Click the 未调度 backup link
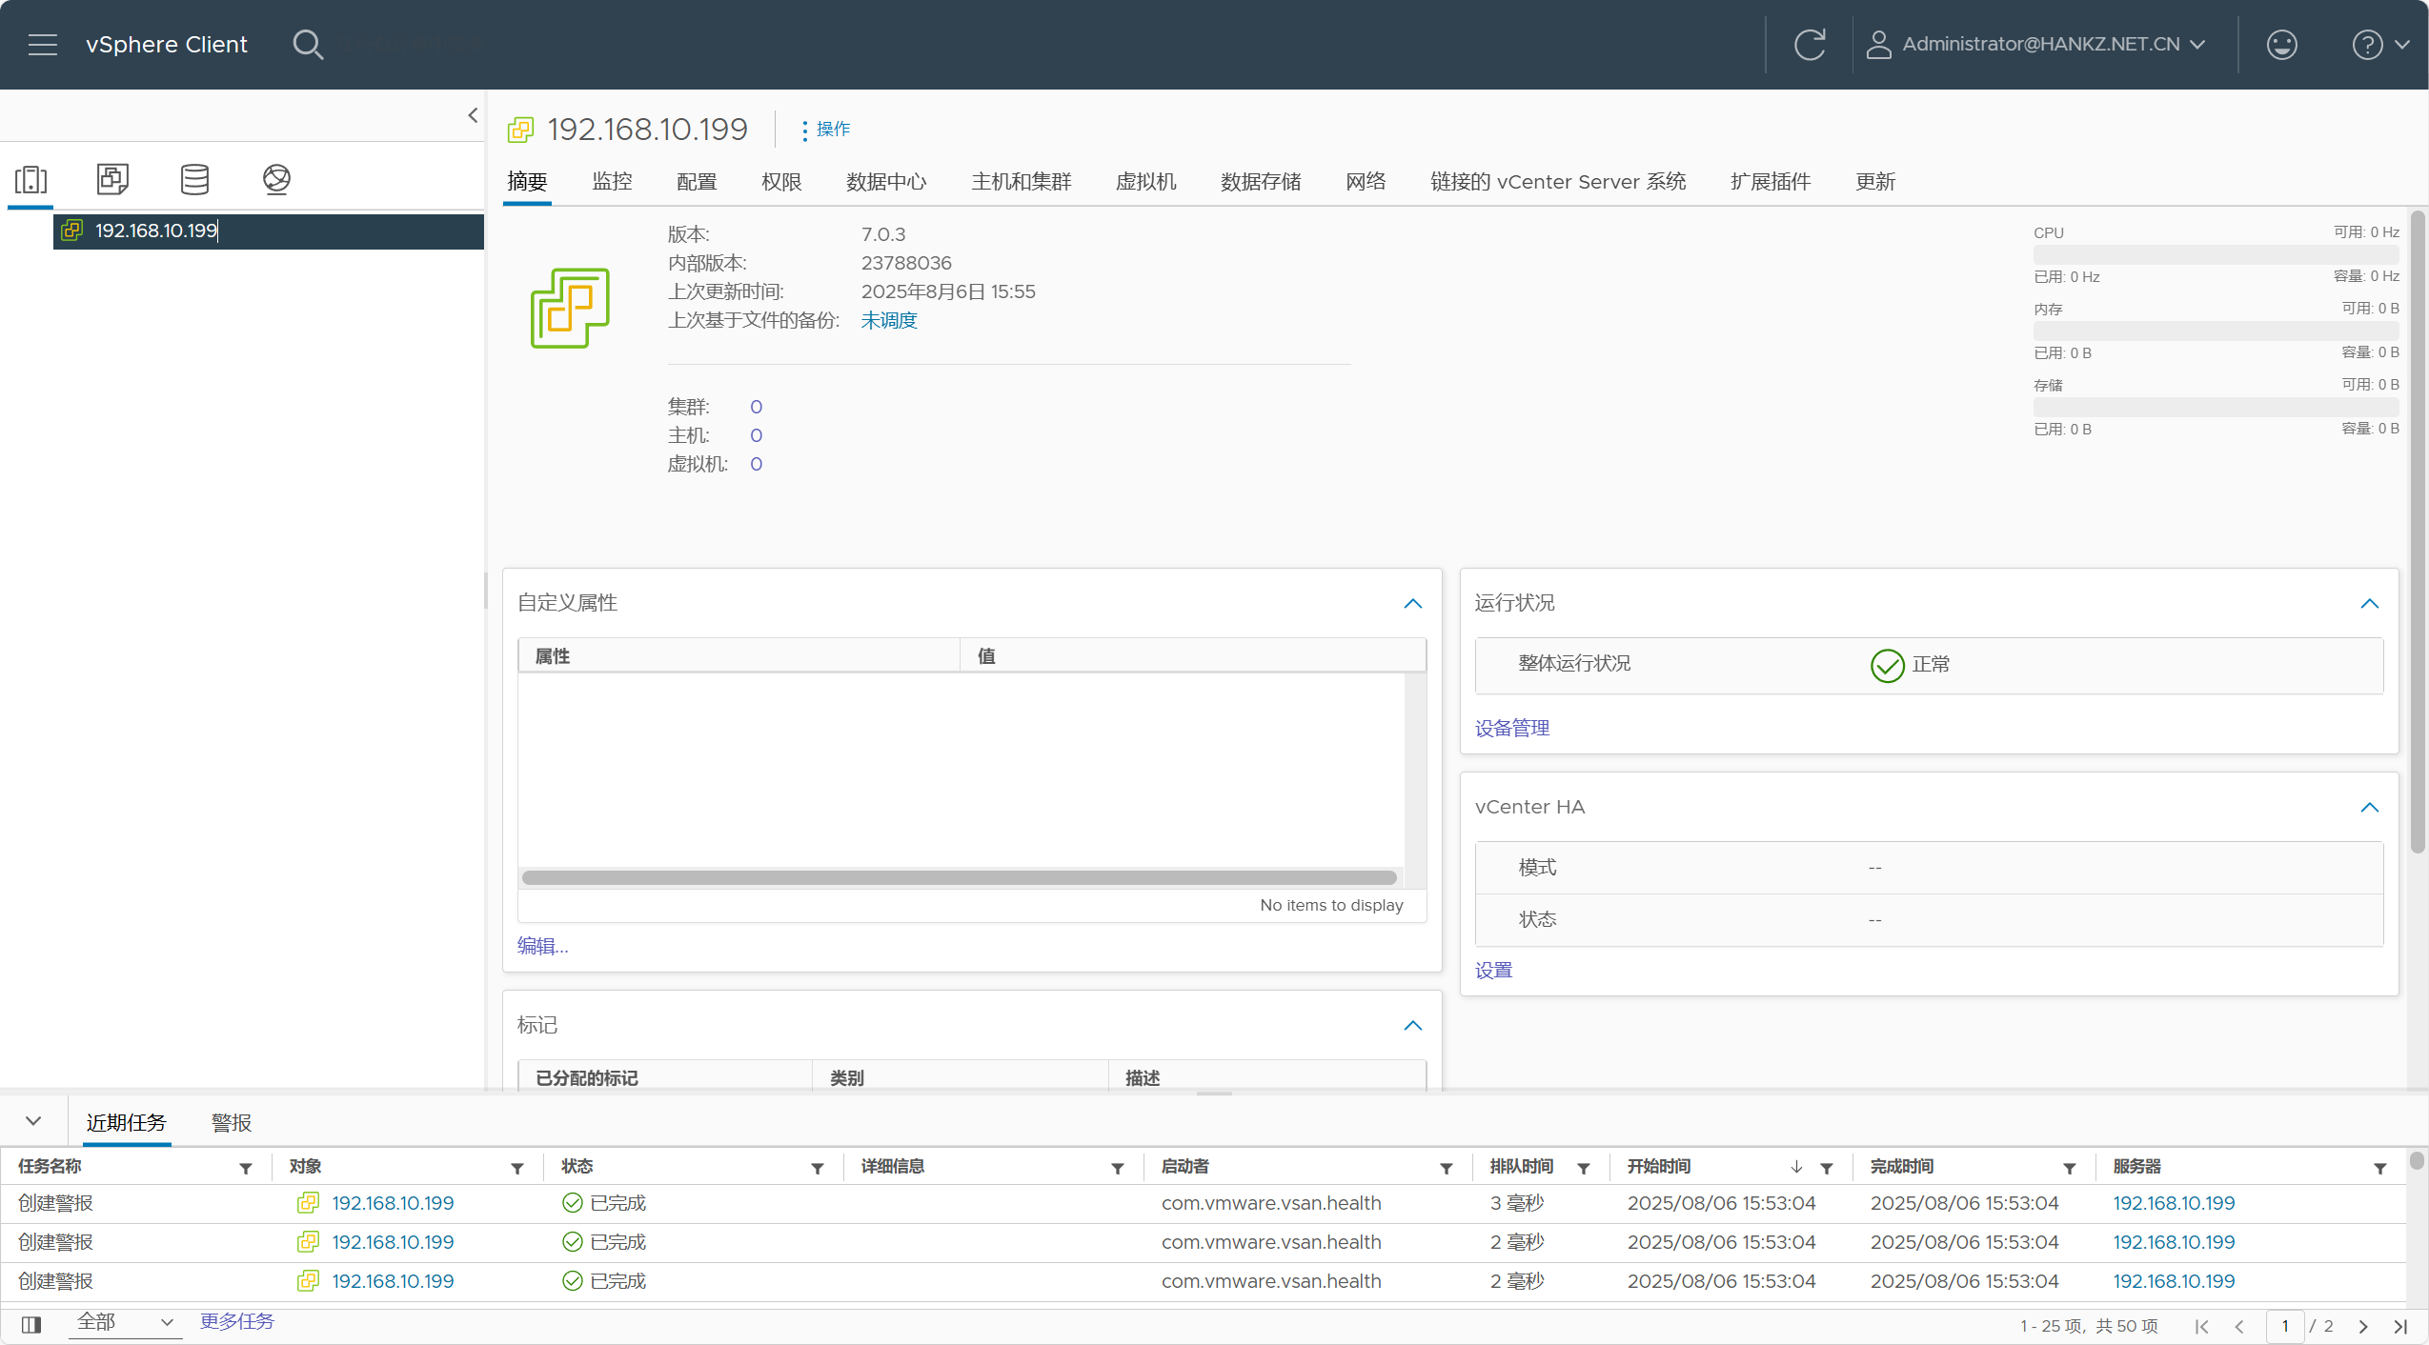This screenshot has width=2429, height=1345. click(x=889, y=320)
